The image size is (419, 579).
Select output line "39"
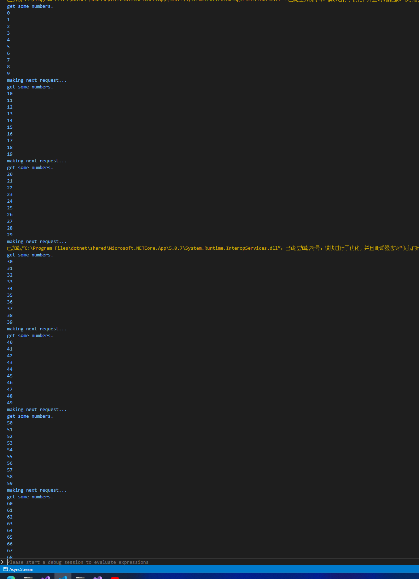coord(10,322)
